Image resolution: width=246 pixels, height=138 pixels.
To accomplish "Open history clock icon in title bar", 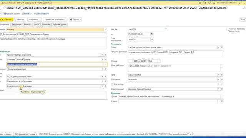I will pyautogui.click(x=204, y=3).
